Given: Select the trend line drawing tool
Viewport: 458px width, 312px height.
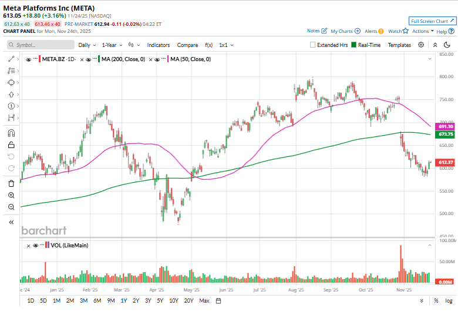Looking at the screenshot, I should pos(11,59).
